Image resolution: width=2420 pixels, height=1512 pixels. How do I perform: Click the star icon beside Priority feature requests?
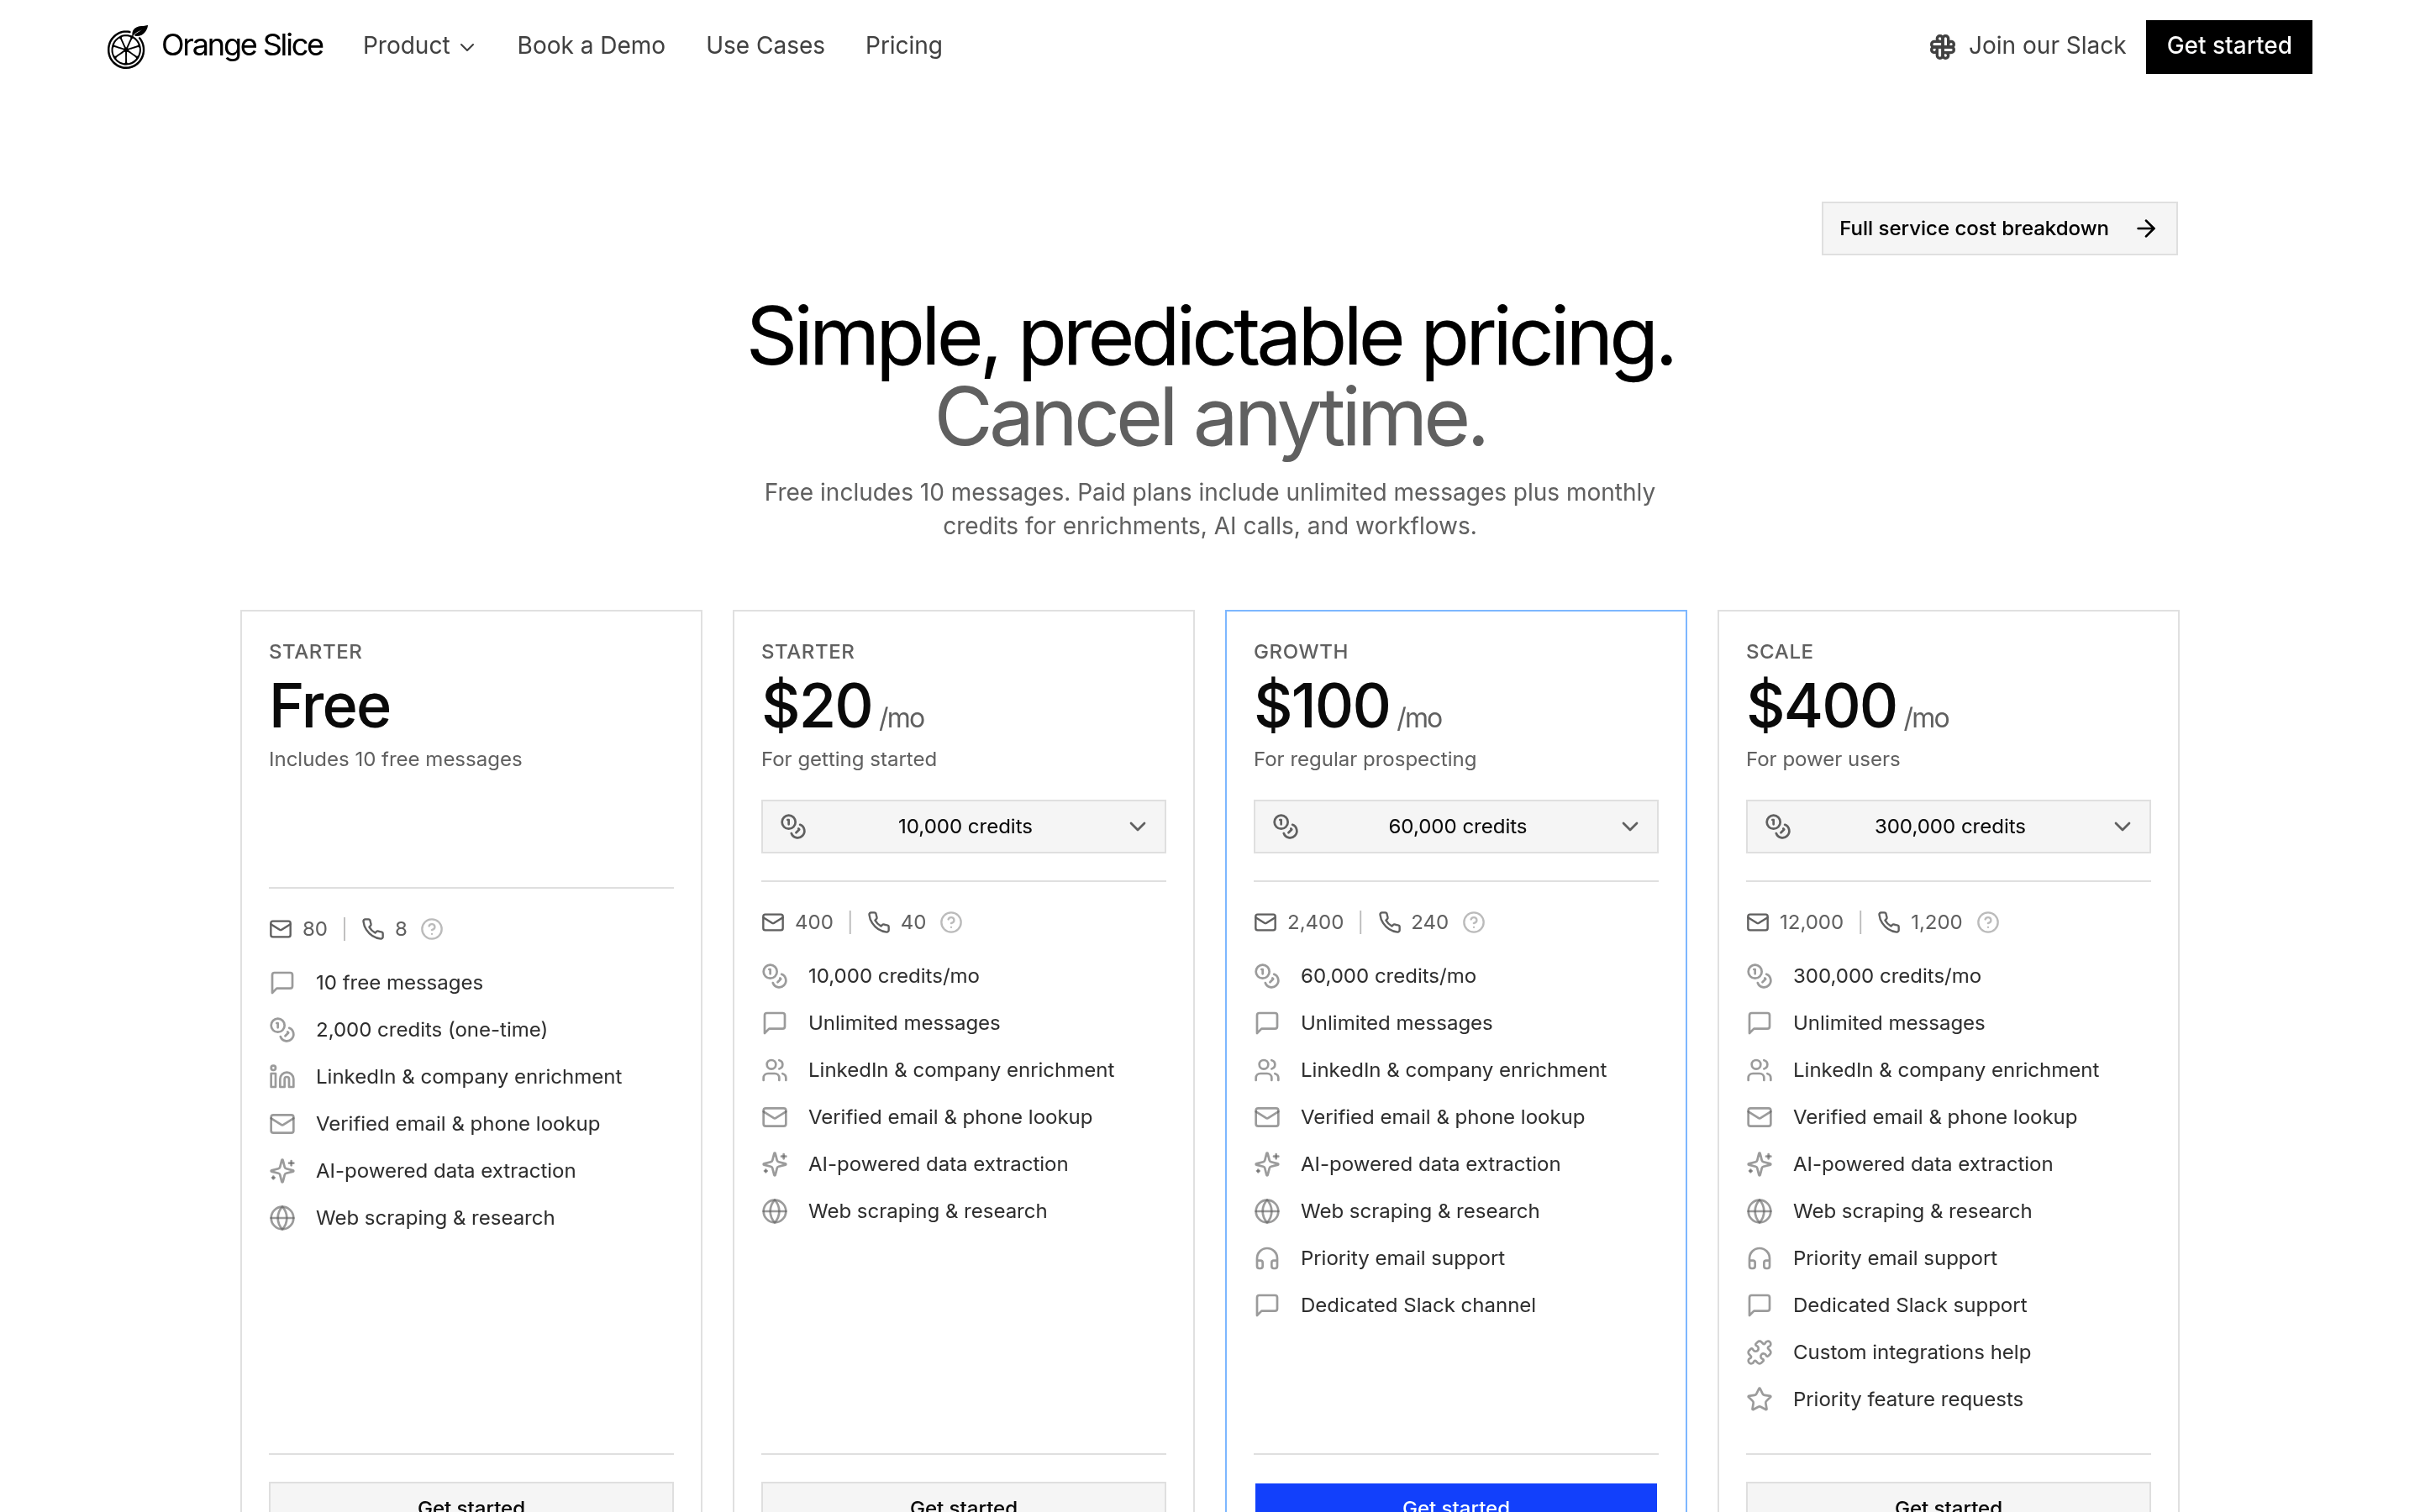[1759, 1399]
